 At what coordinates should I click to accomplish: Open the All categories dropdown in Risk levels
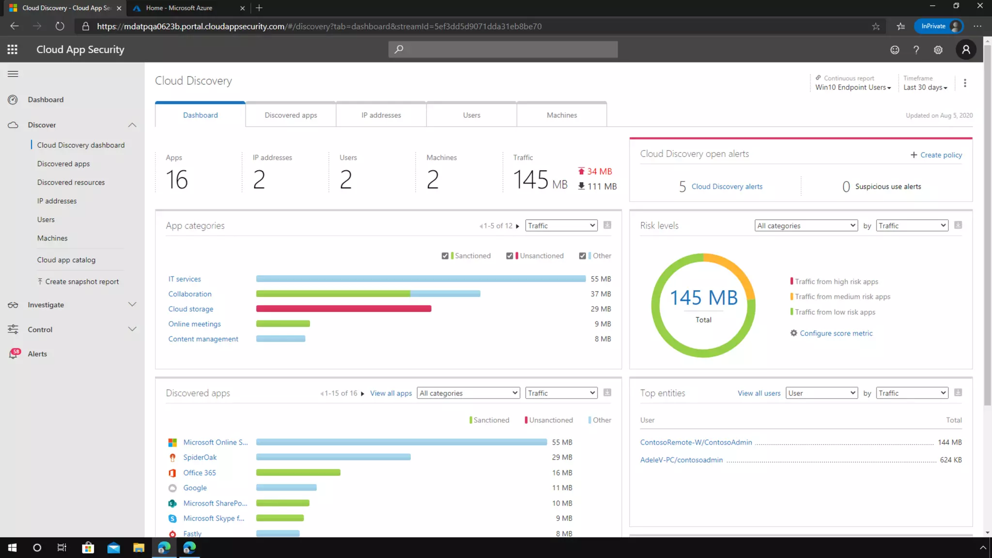pyautogui.click(x=806, y=226)
